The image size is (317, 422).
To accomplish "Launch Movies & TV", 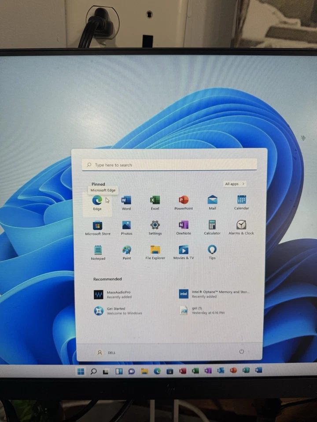I will tap(184, 252).
